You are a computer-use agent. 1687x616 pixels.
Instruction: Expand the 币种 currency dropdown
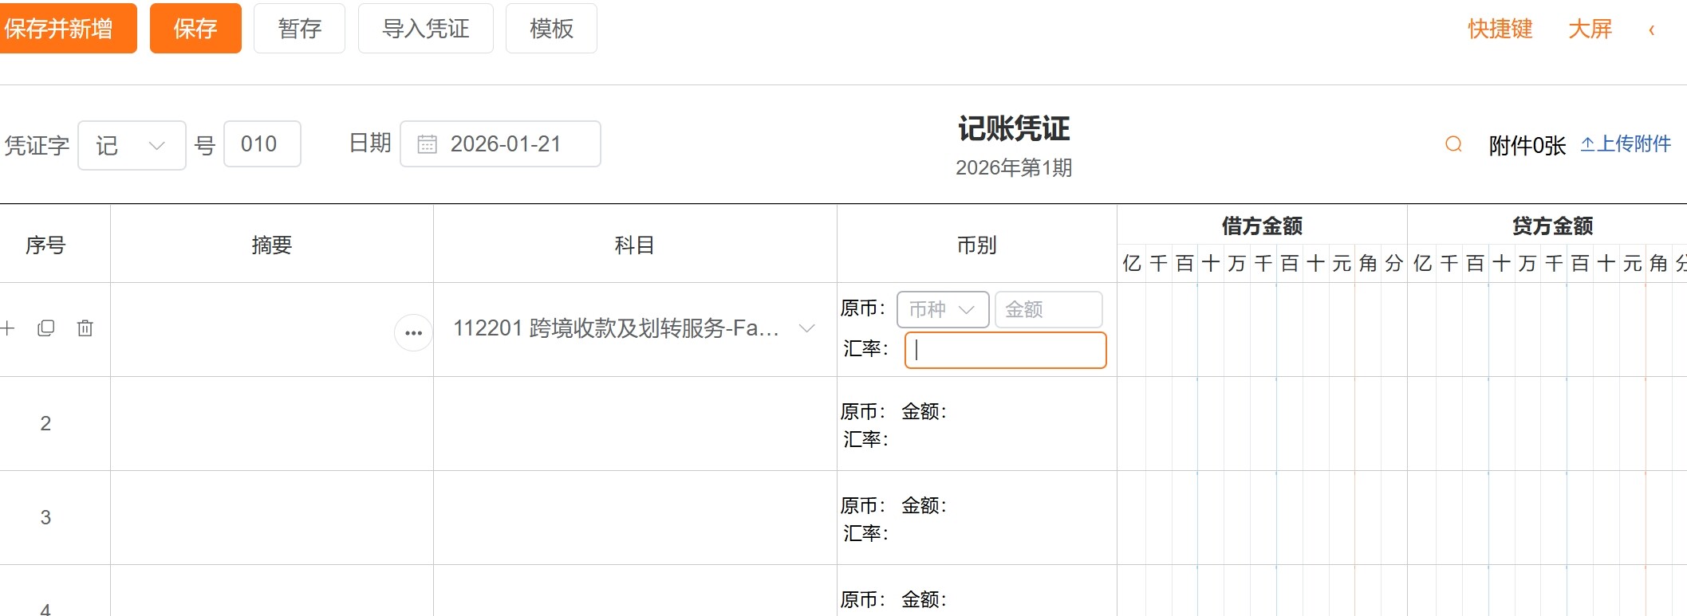coord(943,309)
